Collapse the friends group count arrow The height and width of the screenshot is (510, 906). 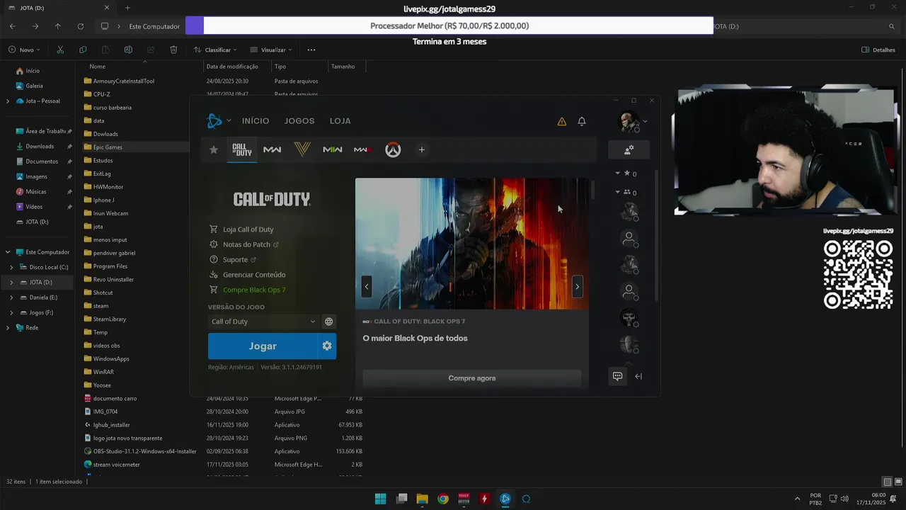click(617, 192)
